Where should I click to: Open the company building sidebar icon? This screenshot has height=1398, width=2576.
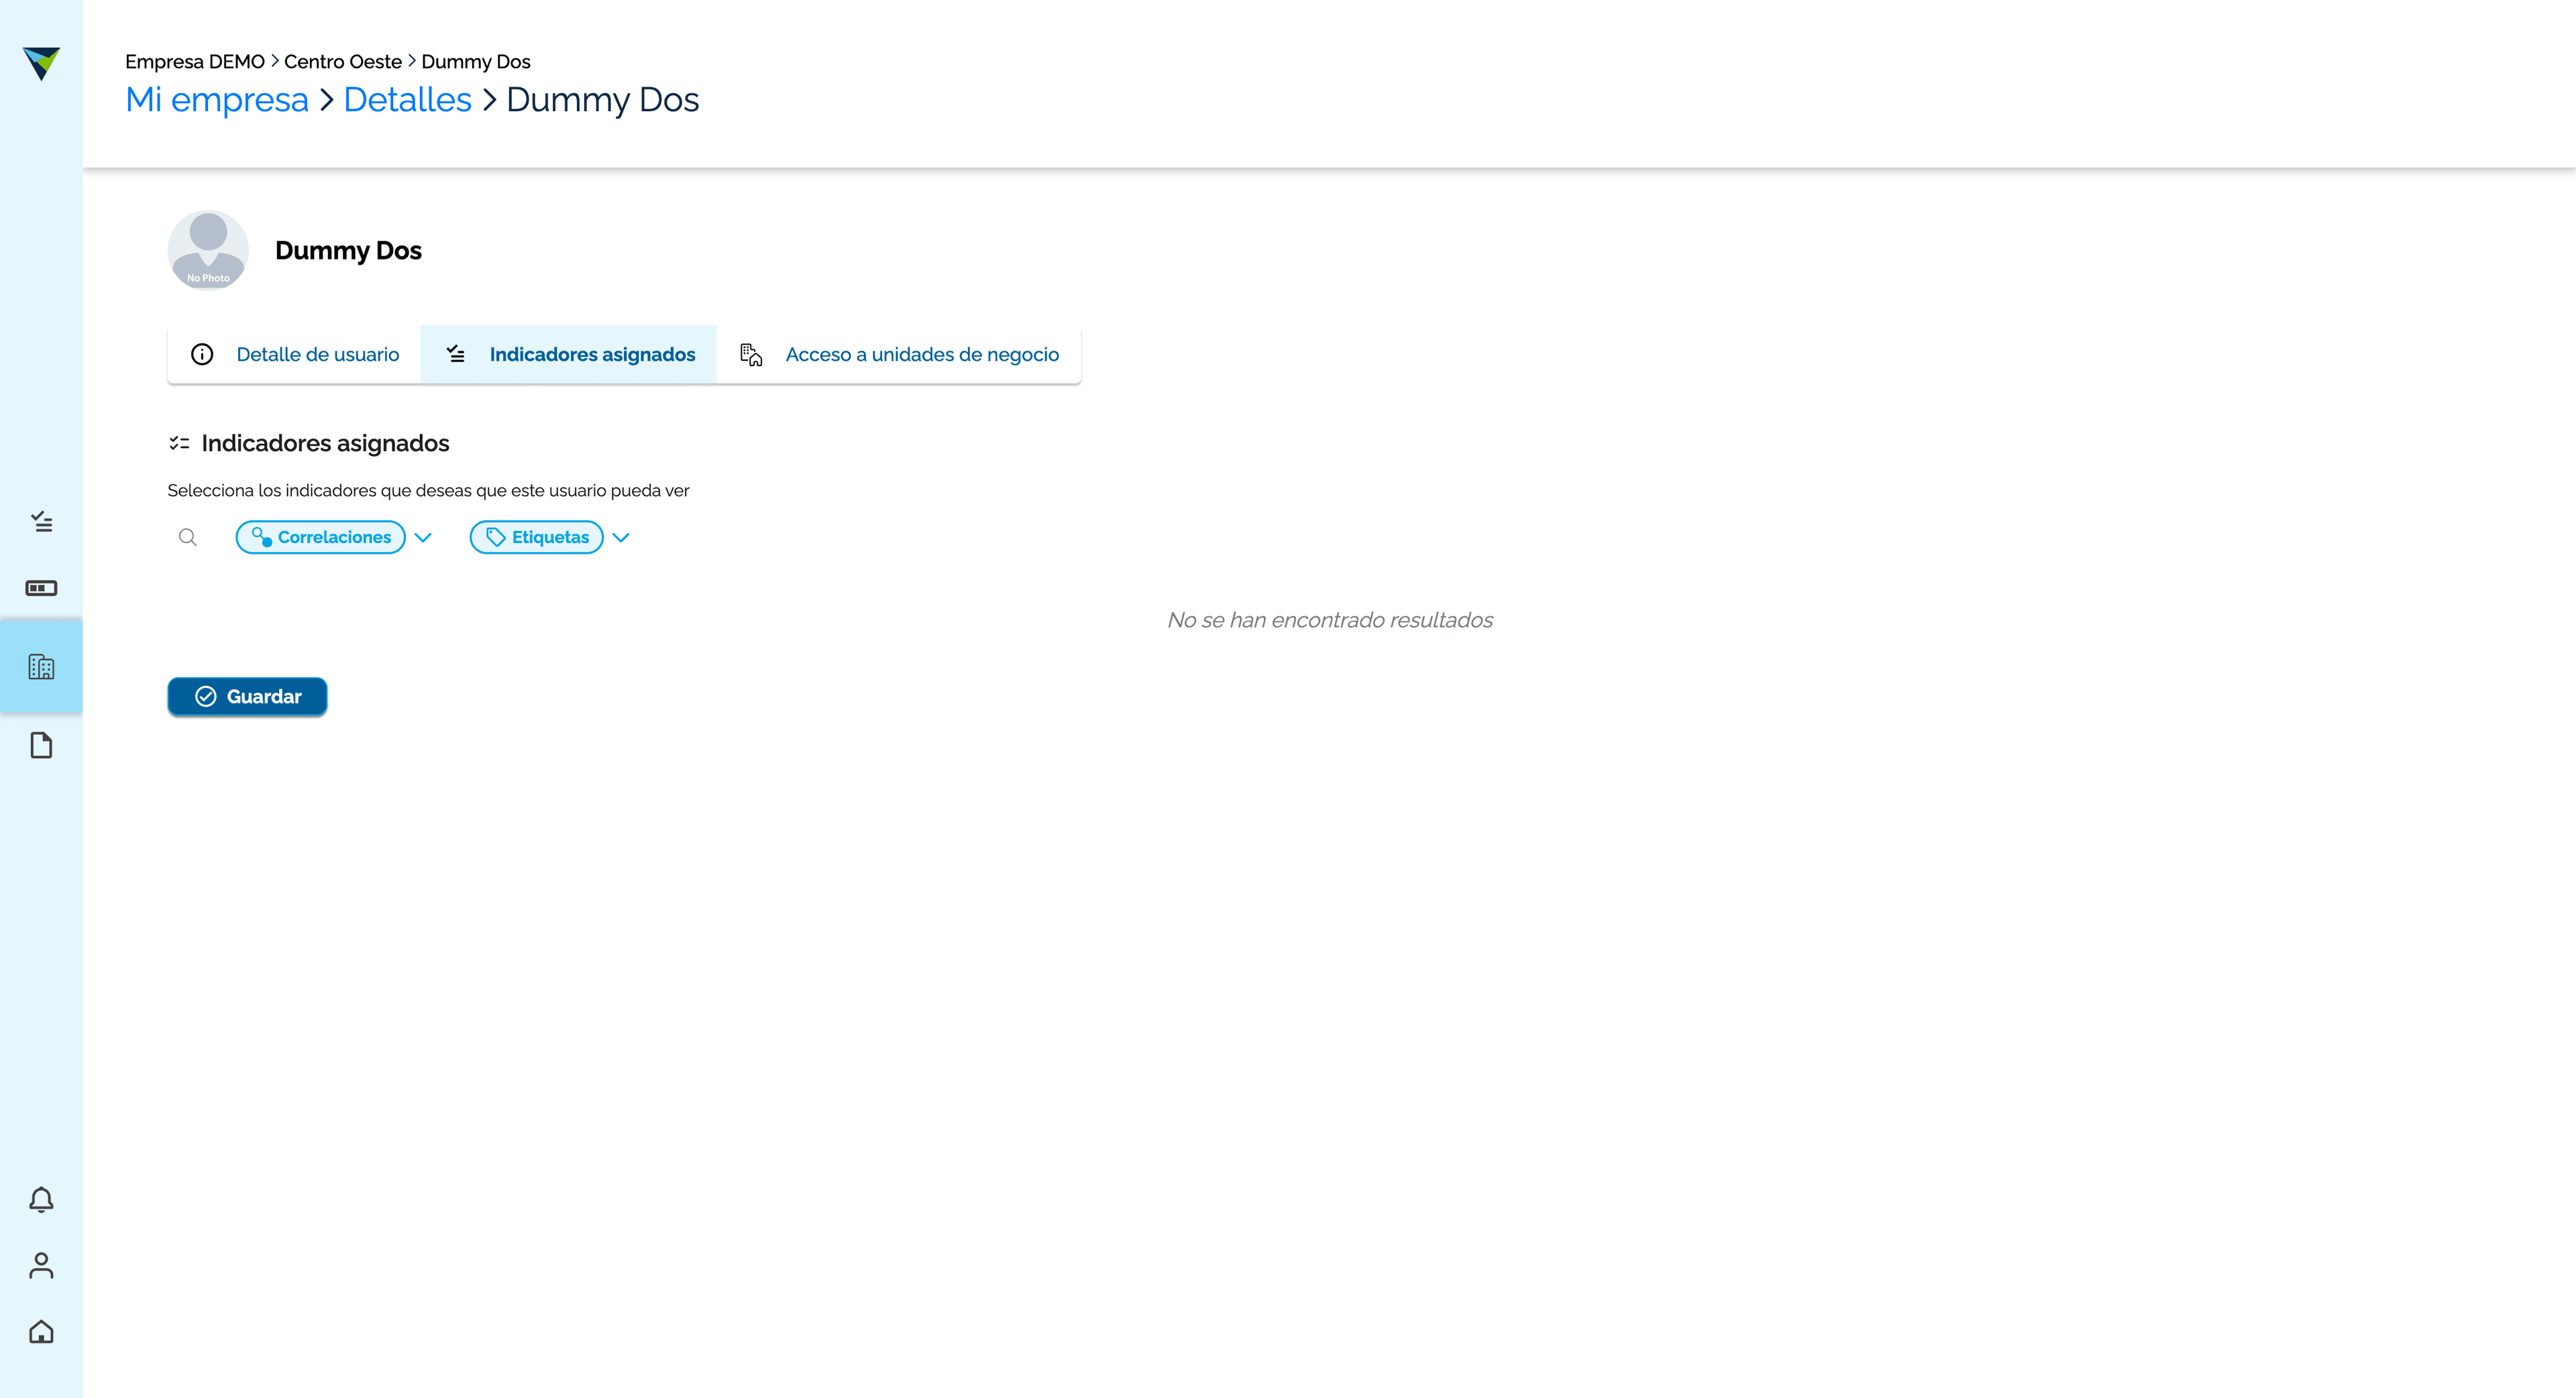[41, 666]
